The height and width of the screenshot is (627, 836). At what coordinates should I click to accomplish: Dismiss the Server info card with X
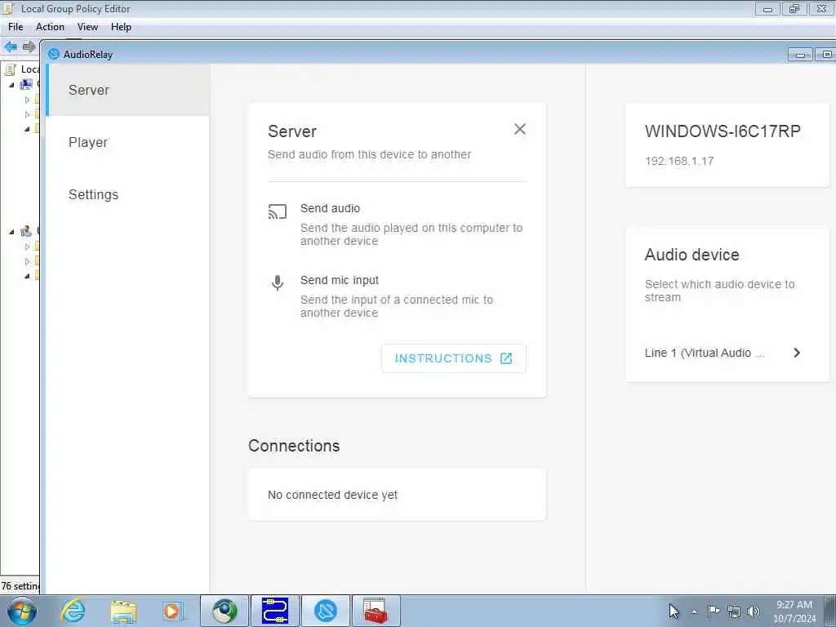point(520,129)
